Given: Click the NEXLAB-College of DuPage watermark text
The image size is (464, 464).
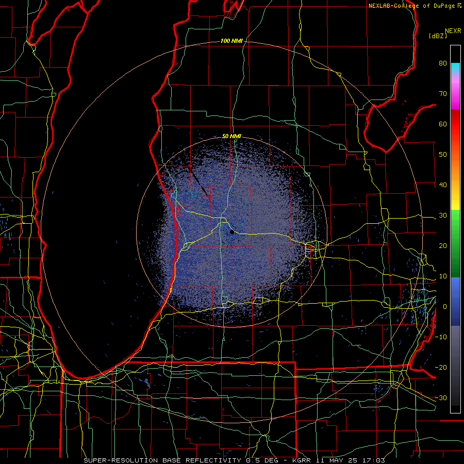Looking at the screenshot, I should pyautogui.click(x=411, y=6).
